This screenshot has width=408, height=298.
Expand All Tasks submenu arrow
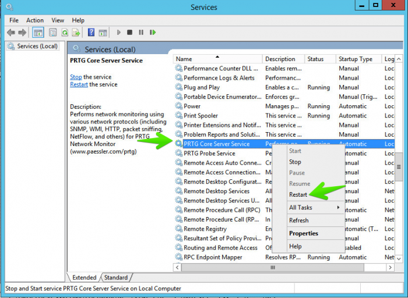pos(338,207)
